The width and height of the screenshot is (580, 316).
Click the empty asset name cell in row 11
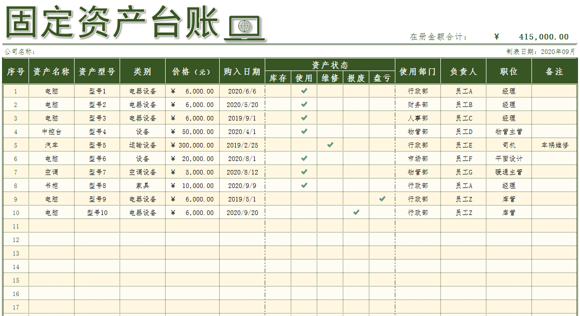(52, 226)
